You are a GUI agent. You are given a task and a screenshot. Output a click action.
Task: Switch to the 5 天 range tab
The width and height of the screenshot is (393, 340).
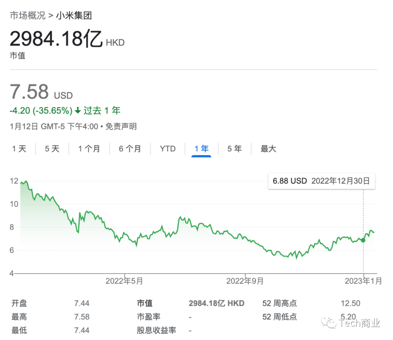click(52, 149)
